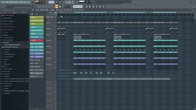Toggle mute dot for Track 10

pos(56,45)
